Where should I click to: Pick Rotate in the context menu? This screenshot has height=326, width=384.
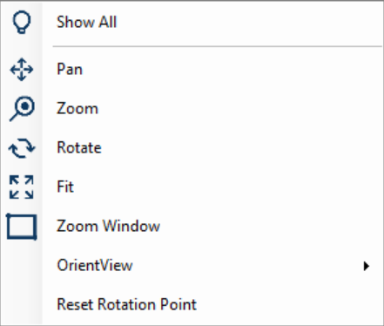click(x=192, y=147)
